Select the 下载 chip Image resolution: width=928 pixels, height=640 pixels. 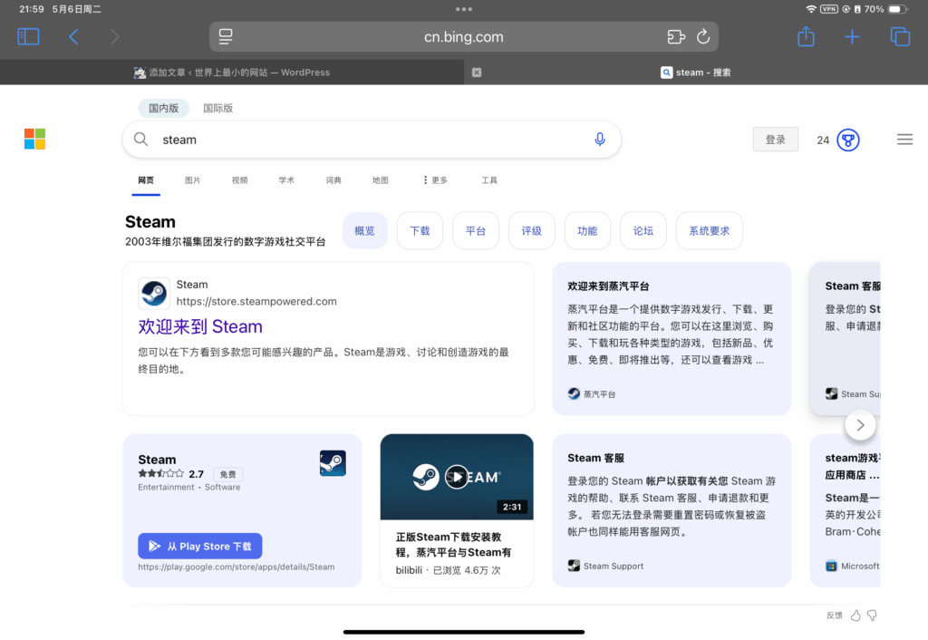(x=420, y=230)
